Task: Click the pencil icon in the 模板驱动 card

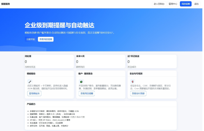Action: (x=30, y=82)
